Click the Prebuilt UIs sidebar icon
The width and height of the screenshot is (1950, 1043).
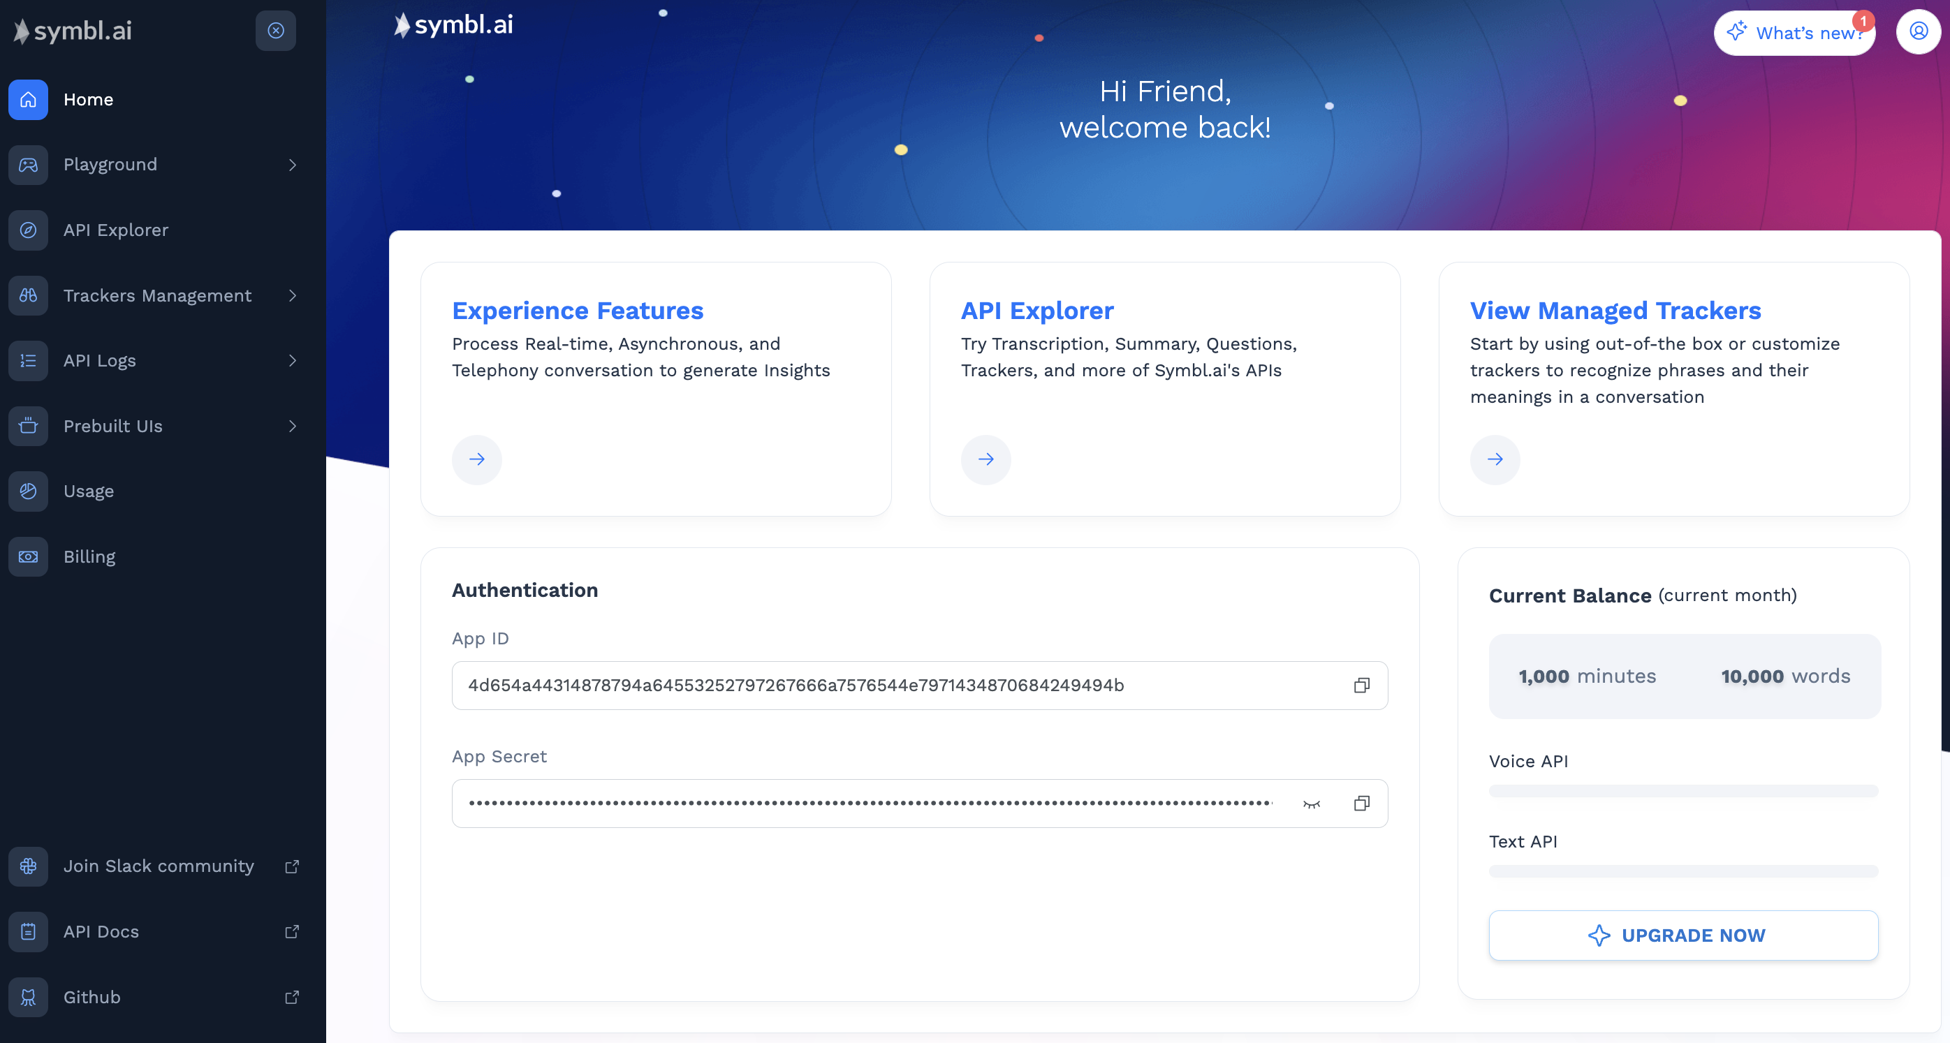coord(29,424)
